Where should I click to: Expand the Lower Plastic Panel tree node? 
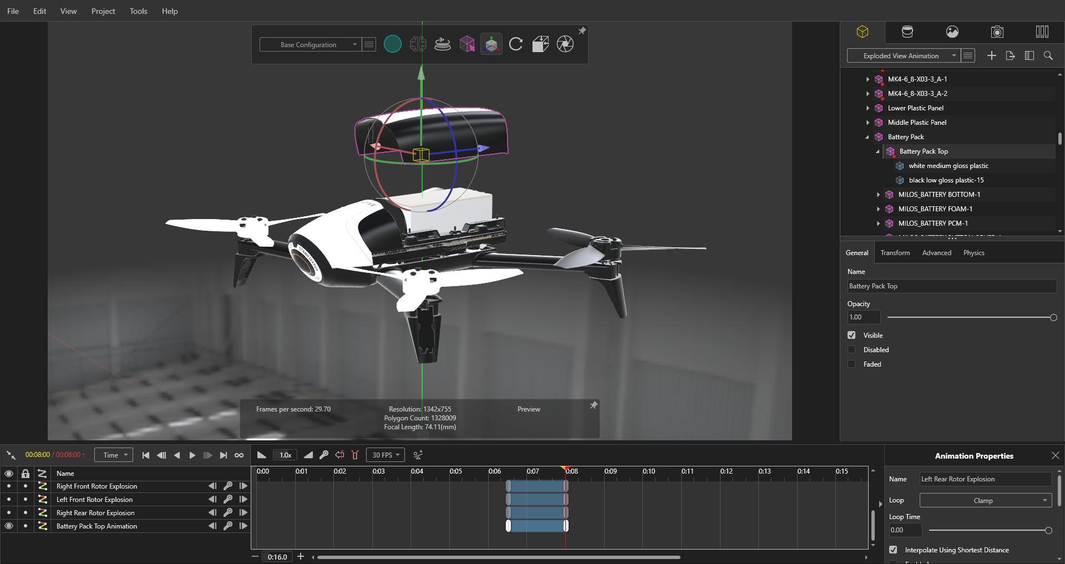point(868,108)
